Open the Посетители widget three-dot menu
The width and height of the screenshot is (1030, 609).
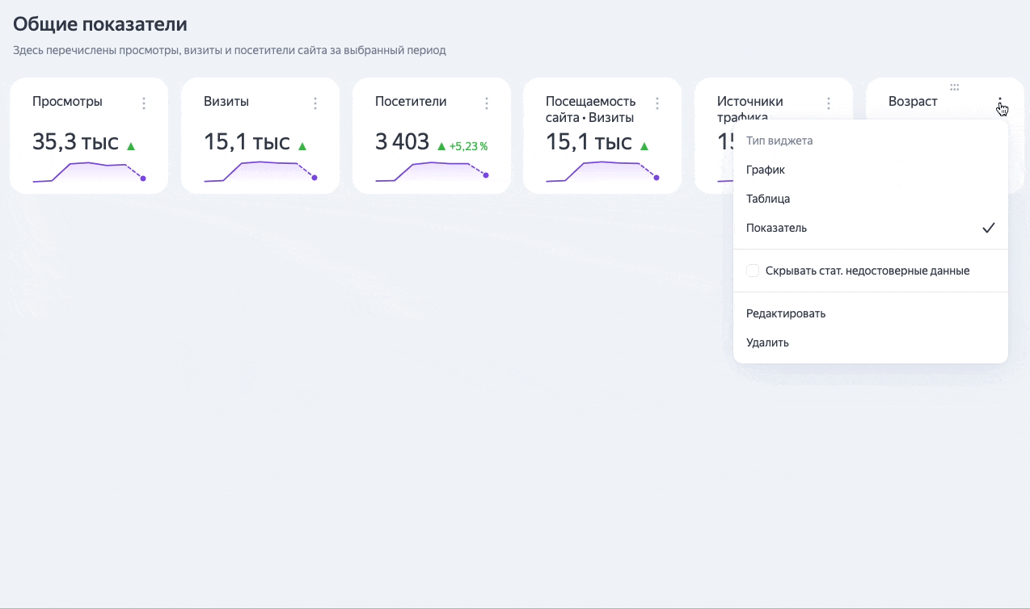pyautogui.click(x=487, y=103)
